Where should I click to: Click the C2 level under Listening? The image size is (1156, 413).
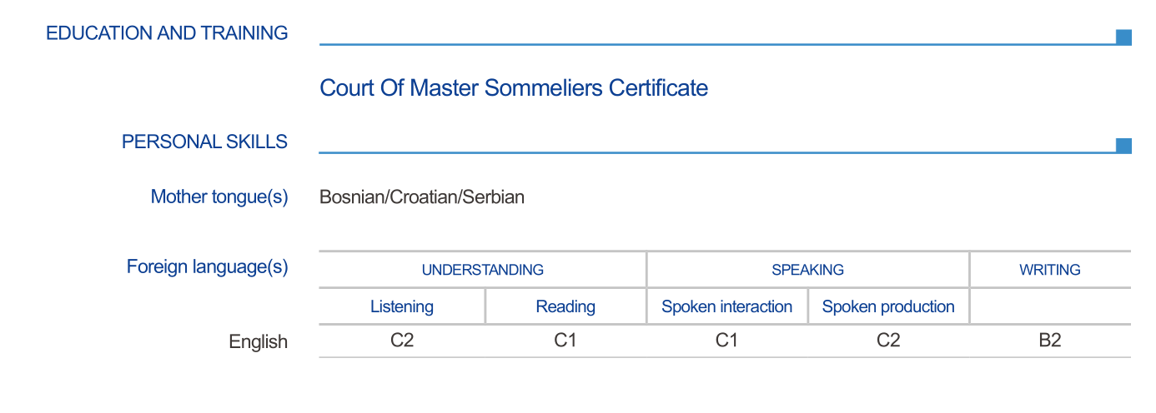[x=402, y=341]
